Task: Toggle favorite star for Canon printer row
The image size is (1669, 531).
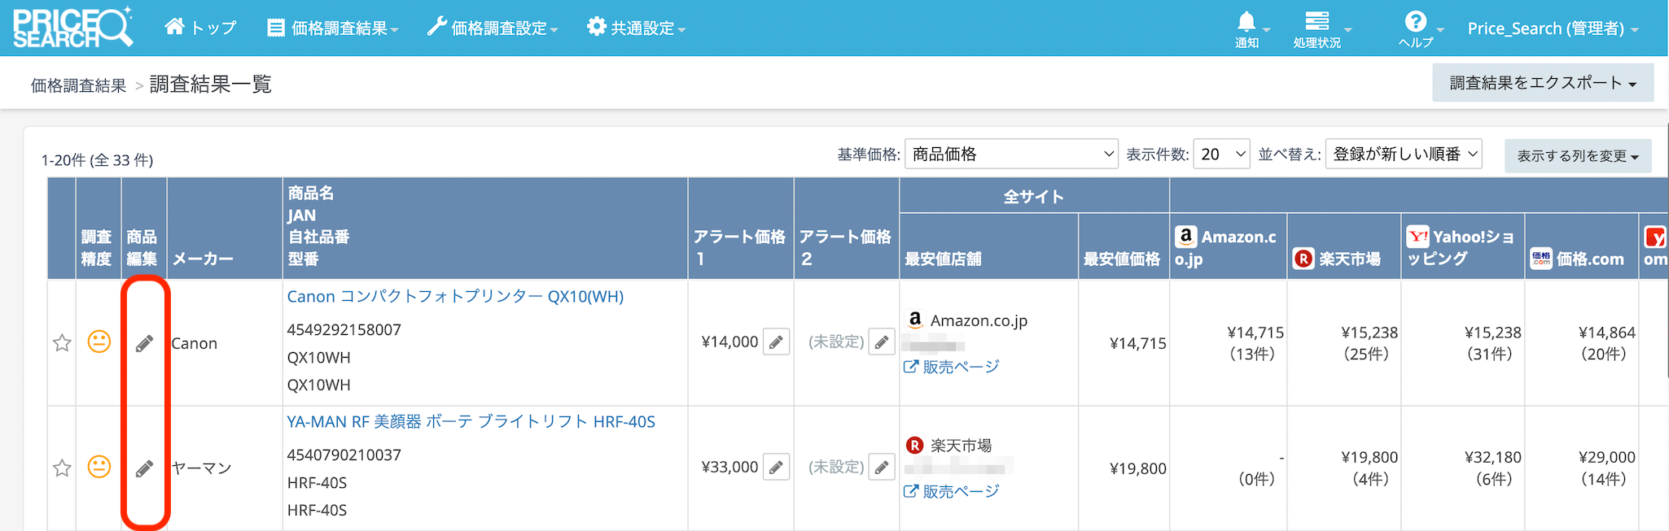Action: (x=62, y=343)
